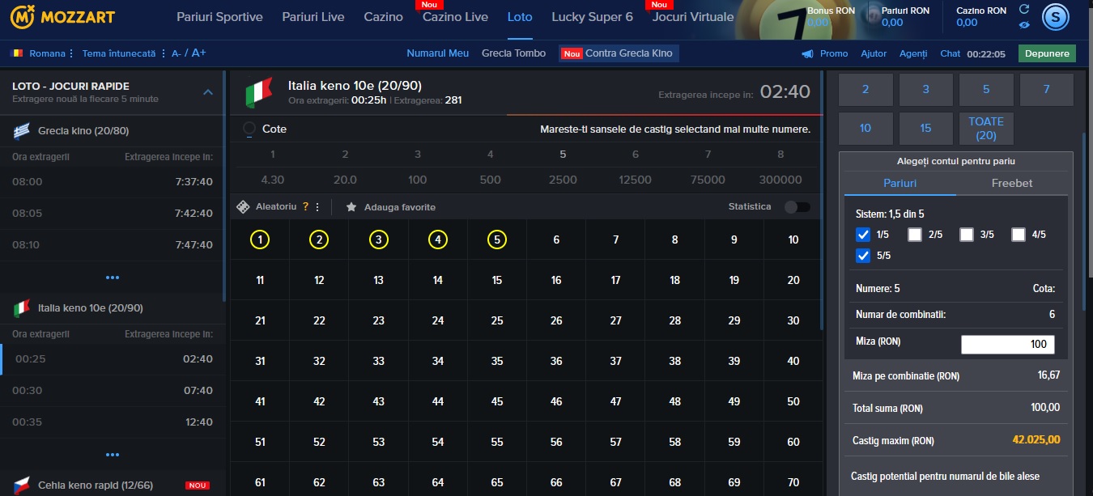The height and width of the screenshot is (496, 1093).
Task: Pick 7 random numbers quick button
Action: click(x=1047, y=90)
